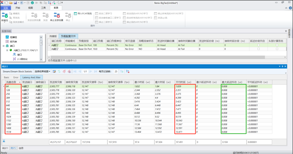This screenshot has width=293, height=154.
Task: Toggle 头部计算签名 checkbox for A端口 row
Action: click(x=277, y=45)
